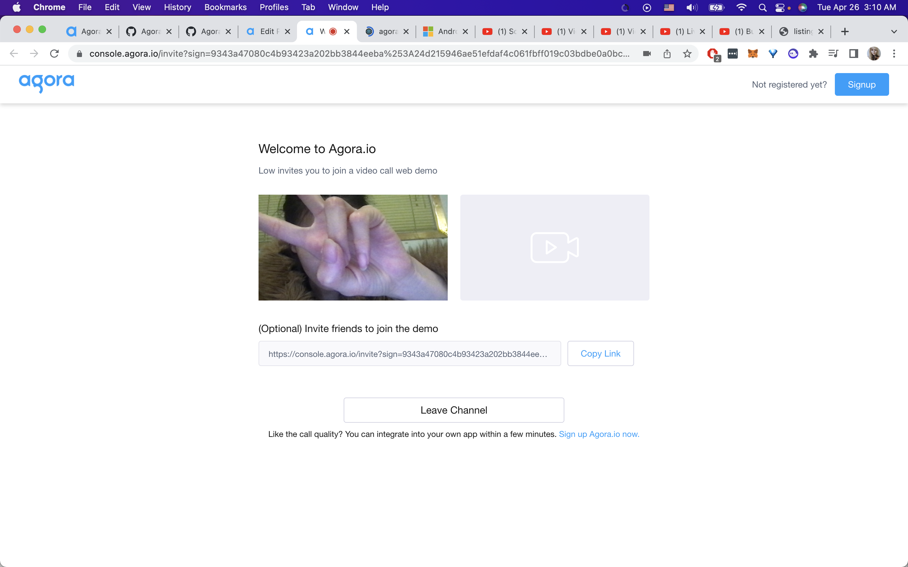The height and width of the screenshot is (567, 908).
Task: Click the share page icon in address bar
Action: point(667,54)
